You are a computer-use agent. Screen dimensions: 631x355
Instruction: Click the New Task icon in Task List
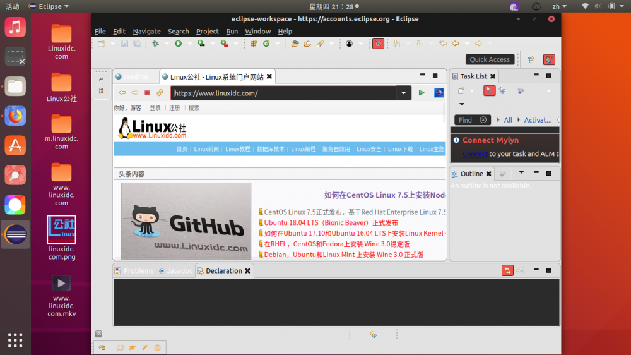(461, 91)
